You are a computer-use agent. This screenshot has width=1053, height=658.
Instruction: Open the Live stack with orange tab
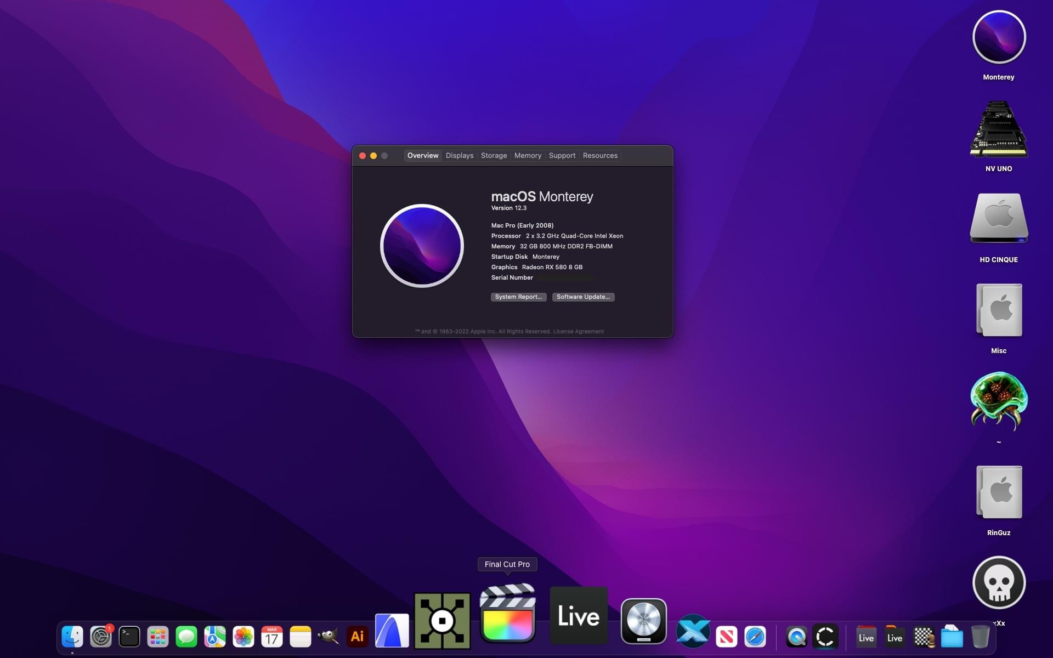[x=895, y=637]
